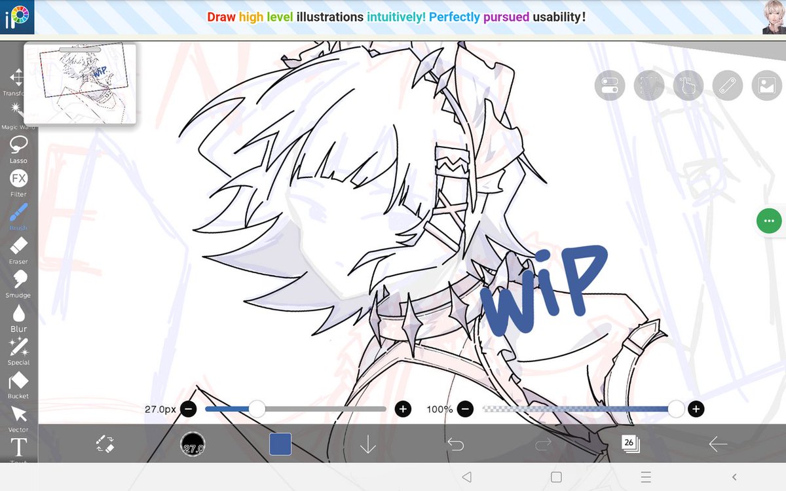Select the Lasso selection tool
The height and width of the screenshot is (491, 786).
[x=18, y=149]
